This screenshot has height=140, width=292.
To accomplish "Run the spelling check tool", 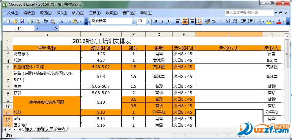I will tap(46, 21).
